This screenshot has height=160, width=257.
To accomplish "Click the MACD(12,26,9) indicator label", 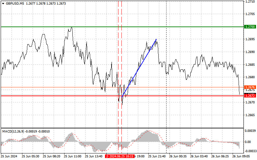I will click(x=13, y=132).
